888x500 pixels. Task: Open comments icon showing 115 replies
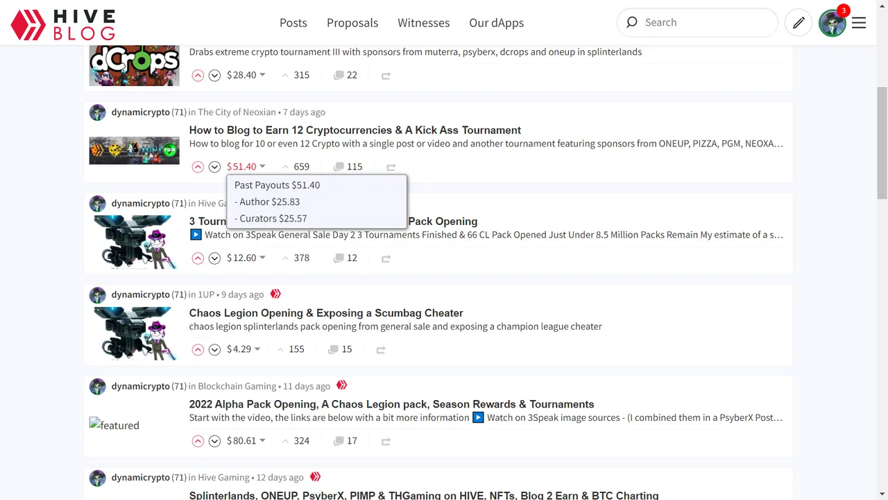pos(339,167)
